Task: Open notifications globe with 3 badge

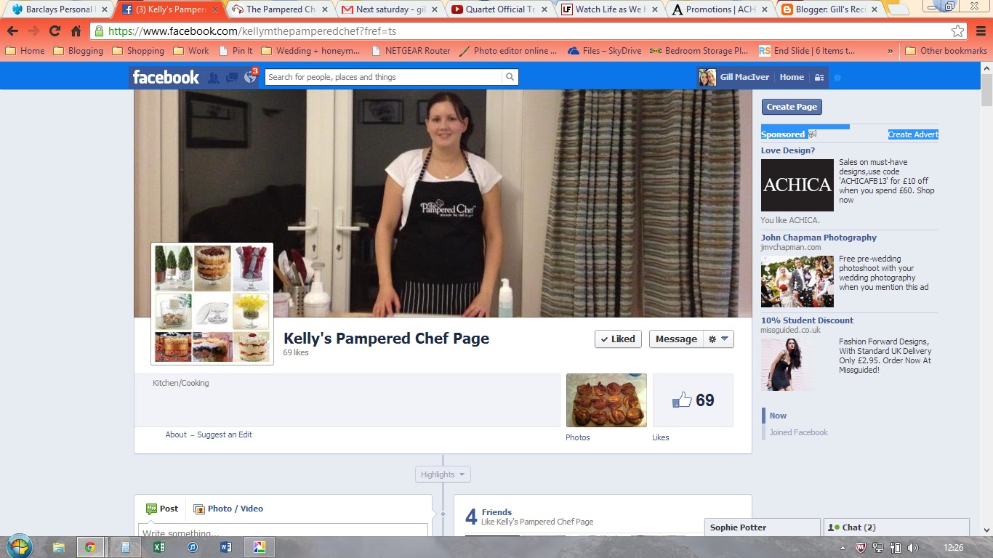Action: coord(250,77)
